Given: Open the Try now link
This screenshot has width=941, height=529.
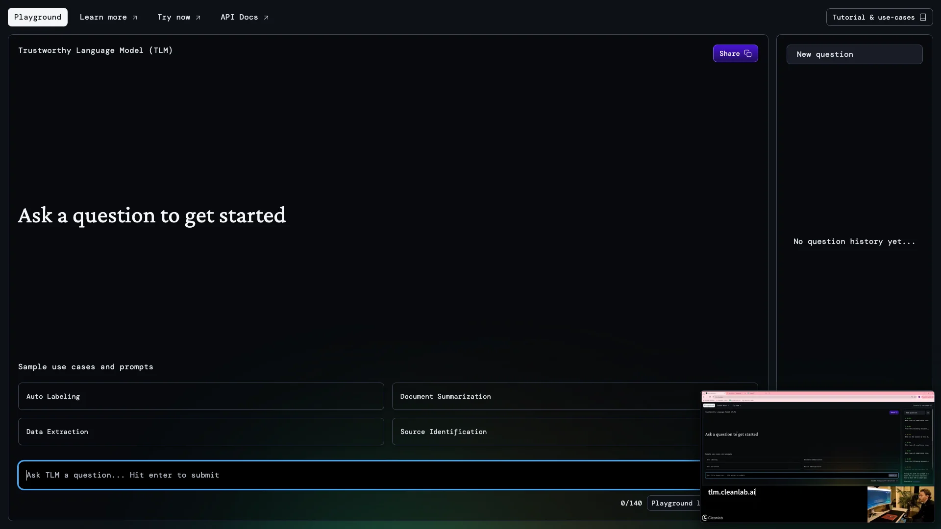Looking at the screenshot, I should [x=179, y=17].
